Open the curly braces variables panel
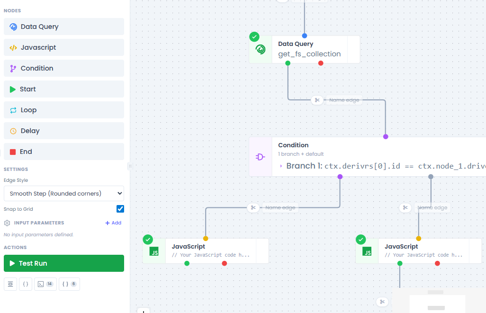The height and width of the screenshot is (313, 486). point(26,284)
